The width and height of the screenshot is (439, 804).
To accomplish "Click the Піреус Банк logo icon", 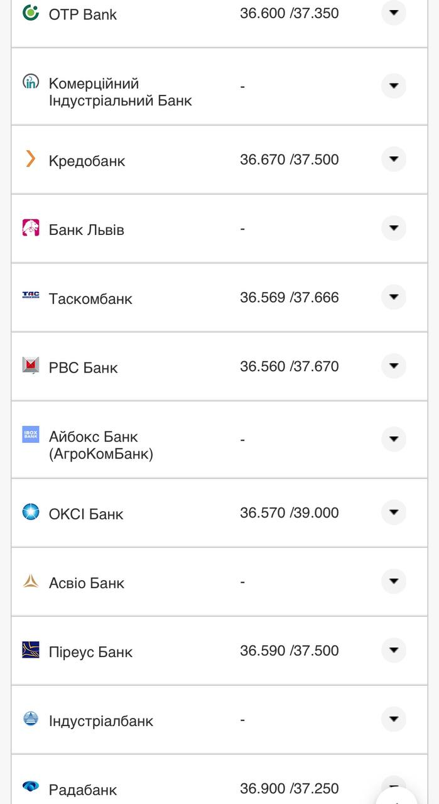I will coord(31,649).
